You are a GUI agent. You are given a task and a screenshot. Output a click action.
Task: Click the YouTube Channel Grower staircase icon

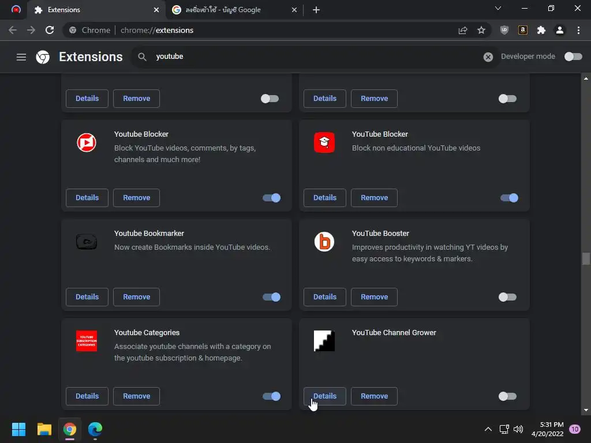click(x=324, y=341)
